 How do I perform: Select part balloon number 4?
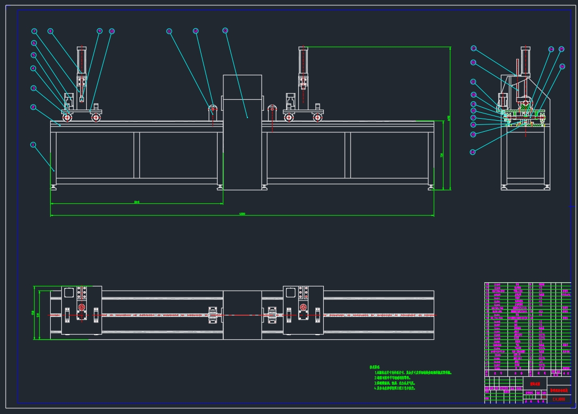click(x=33, y=68)
